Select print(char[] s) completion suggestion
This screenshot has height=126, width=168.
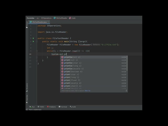pyautogui.click(x=93, y=86)
